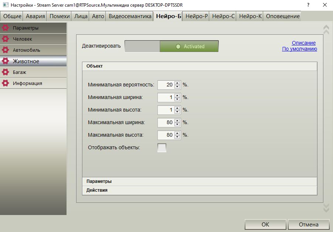Decrease Минимальная ширина value

177,99
